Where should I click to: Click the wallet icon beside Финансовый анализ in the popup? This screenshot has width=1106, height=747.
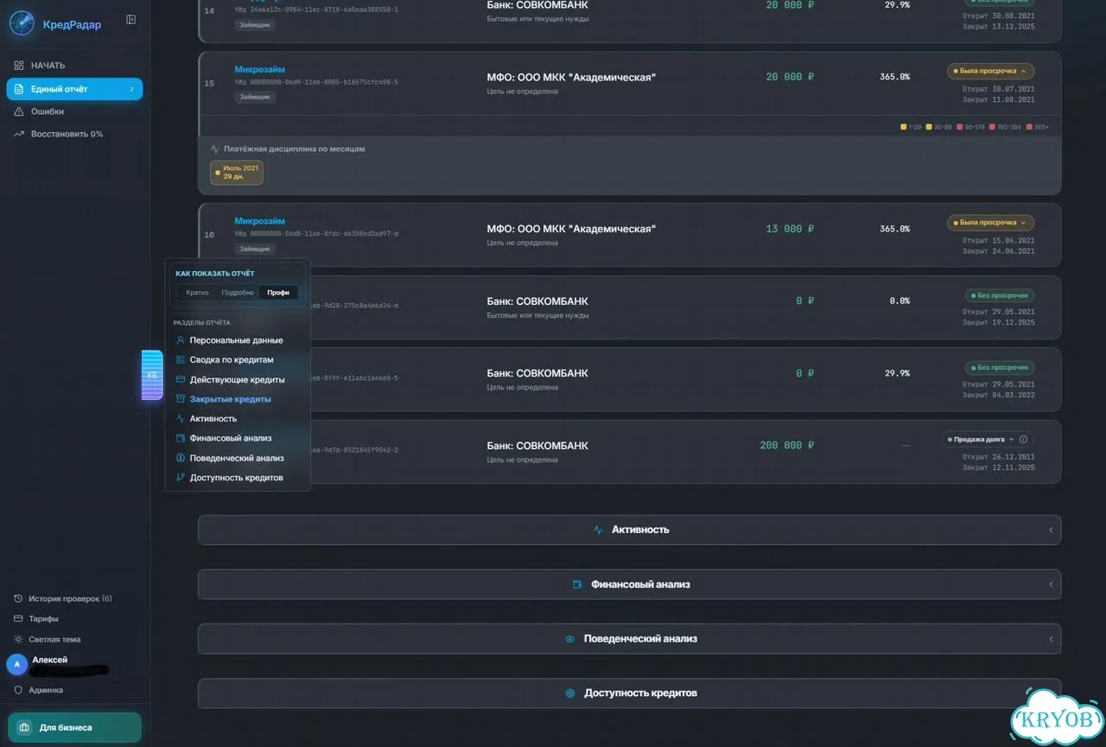pyautogui.click(x=181, y=438)
